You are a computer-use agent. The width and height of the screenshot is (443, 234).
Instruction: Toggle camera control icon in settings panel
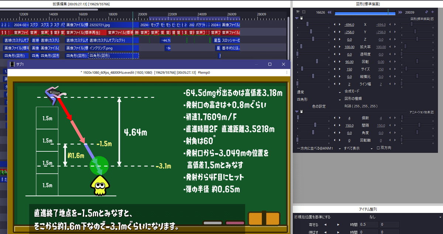[298, 12]
